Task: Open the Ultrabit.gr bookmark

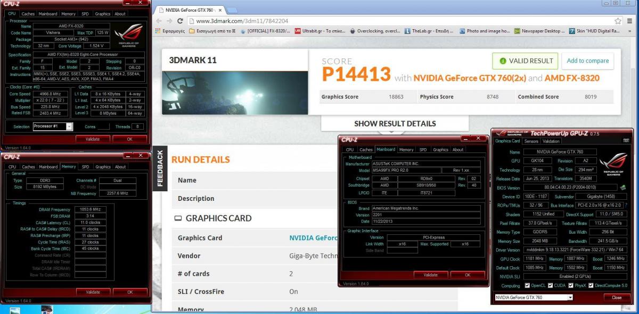Action: pos(321,31)
